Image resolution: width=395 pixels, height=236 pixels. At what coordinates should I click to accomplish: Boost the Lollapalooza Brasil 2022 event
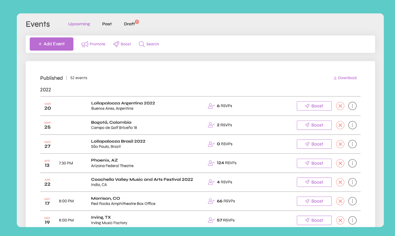(314, 144)
